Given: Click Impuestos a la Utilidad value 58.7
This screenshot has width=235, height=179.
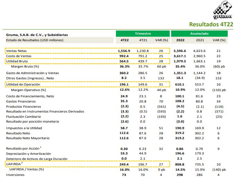Looking at the screenshot, I should (x=124, y=128).
